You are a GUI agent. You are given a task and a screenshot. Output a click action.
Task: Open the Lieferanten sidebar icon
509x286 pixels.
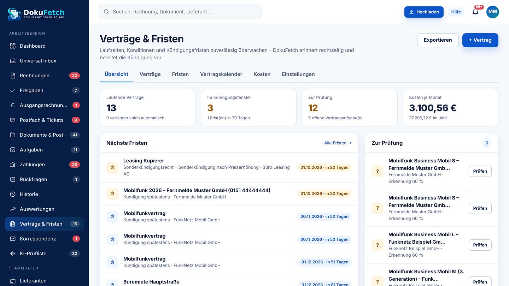click(x=13, y=281)
